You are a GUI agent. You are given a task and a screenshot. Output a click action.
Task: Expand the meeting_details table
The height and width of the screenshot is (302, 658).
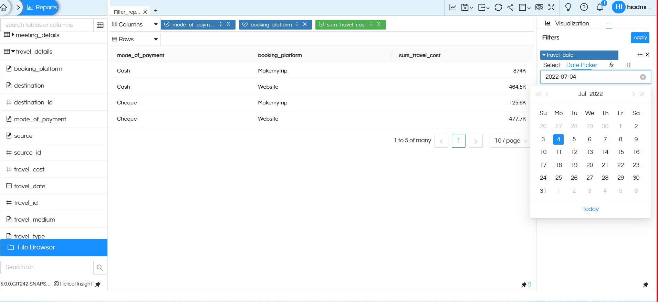point(13,35)
